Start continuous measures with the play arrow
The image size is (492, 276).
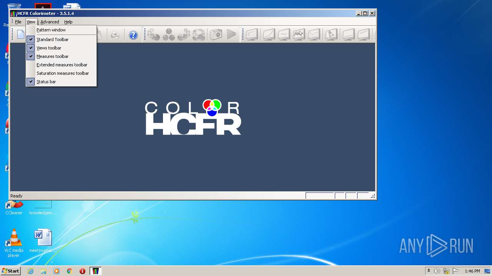click(x=231, y=34)
